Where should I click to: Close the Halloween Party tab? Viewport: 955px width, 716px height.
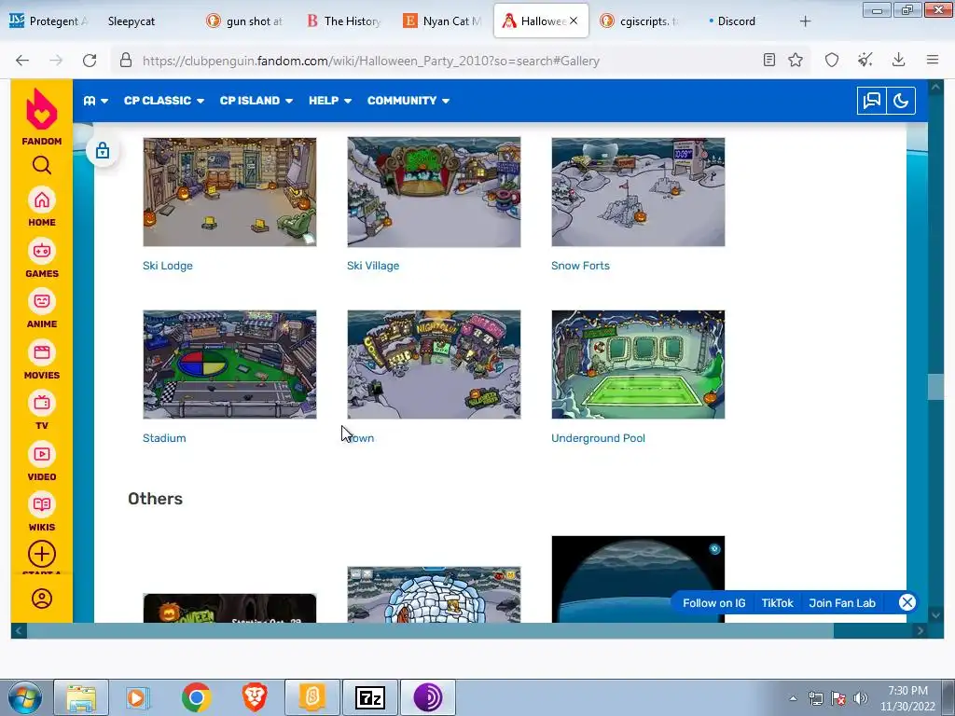coord(574,21)
